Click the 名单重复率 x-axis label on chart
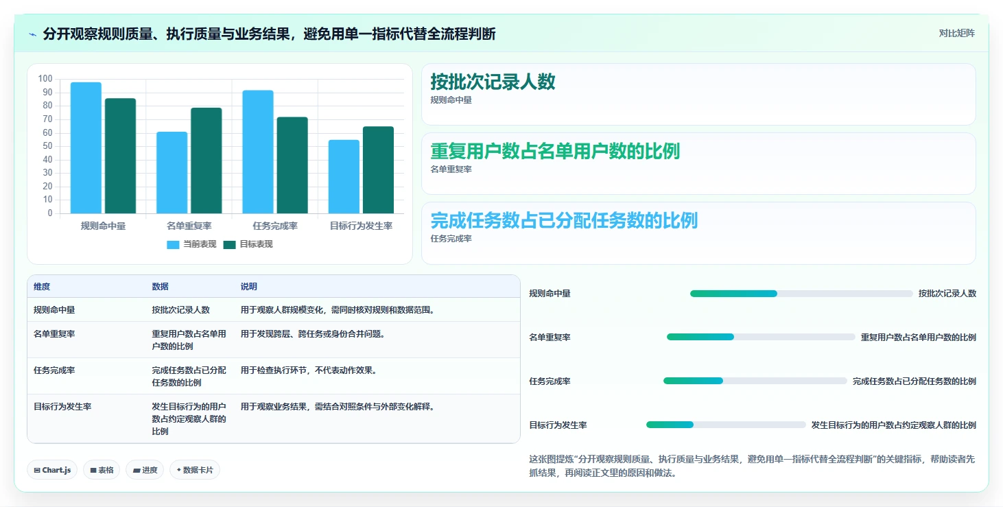 click(x=189, y=226)
